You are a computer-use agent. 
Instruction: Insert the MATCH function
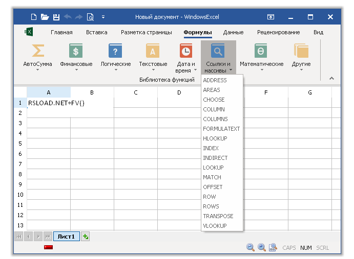click(222, 177)
